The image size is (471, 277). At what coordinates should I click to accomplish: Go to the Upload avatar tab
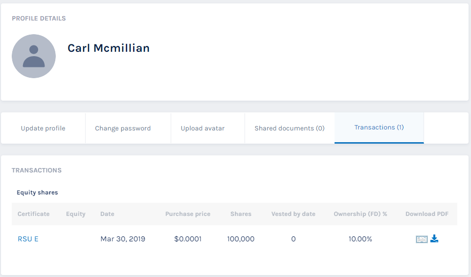click(x=202, y=128)
